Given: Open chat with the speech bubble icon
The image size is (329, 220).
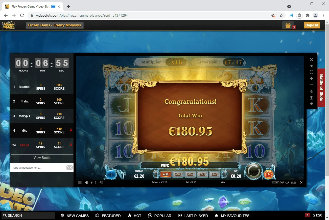Looking at the screenshot, I should click(312, 103).
